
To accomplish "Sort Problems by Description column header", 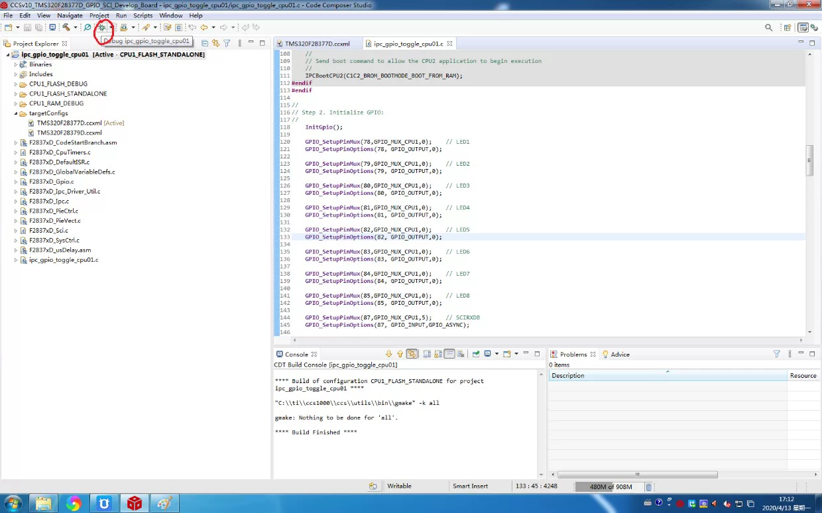I will pos(668,375).
